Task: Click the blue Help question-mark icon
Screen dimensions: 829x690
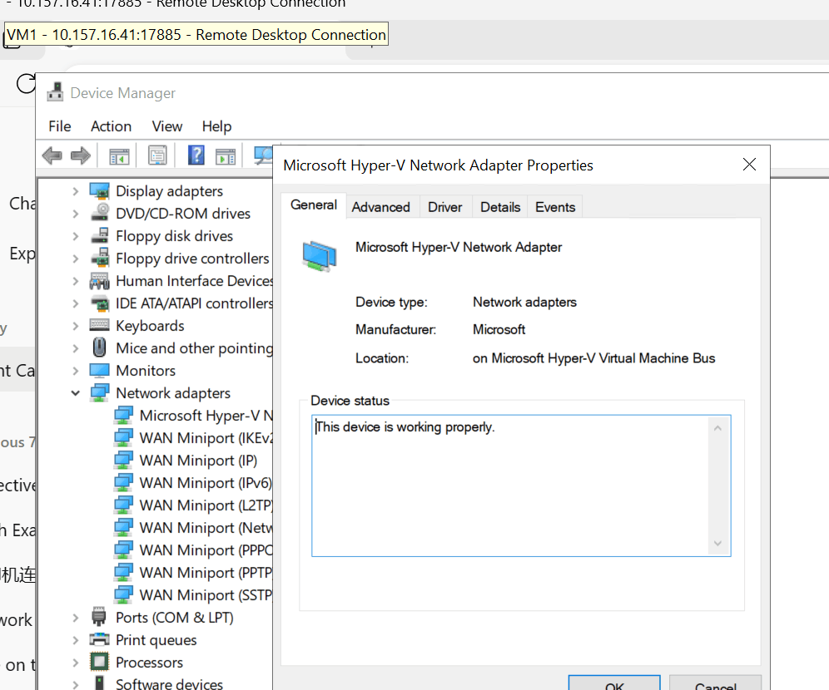Action: click(196, 155)
